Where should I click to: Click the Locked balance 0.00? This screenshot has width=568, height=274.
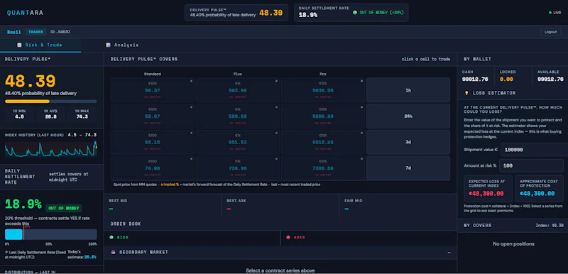(506, 79)
